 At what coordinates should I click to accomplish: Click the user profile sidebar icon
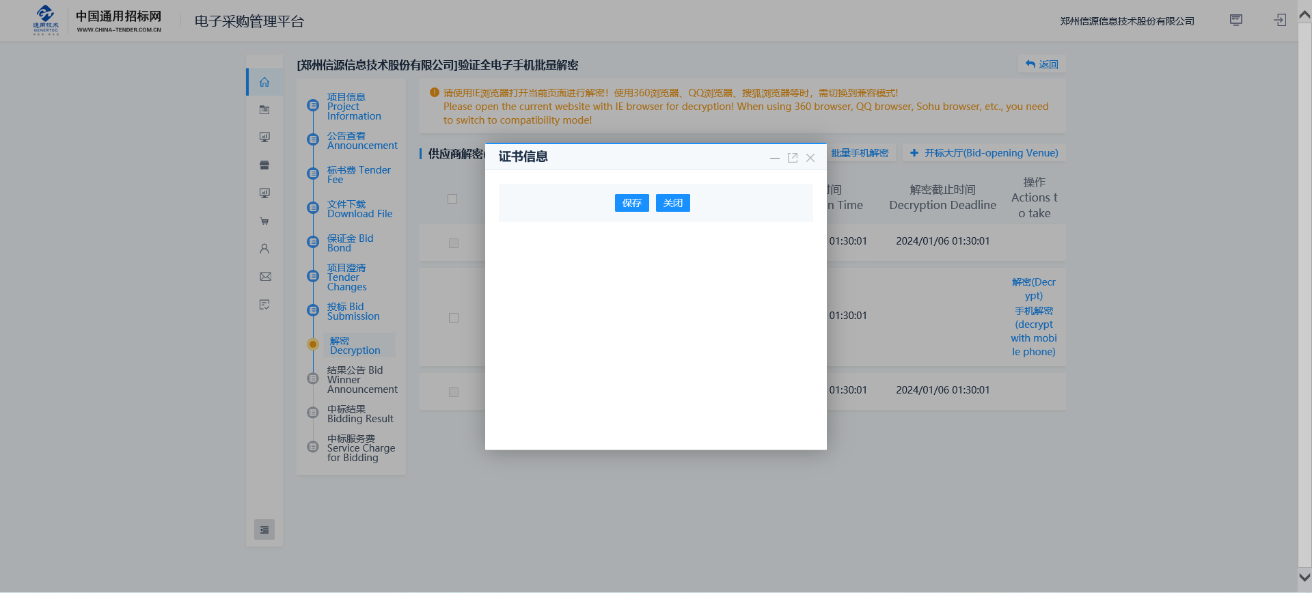pos(264,249)
